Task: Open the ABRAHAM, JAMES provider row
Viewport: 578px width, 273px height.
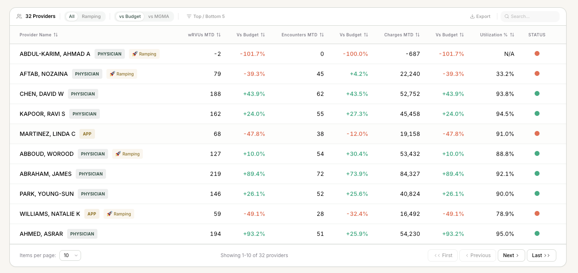Action: pos(288,174)
